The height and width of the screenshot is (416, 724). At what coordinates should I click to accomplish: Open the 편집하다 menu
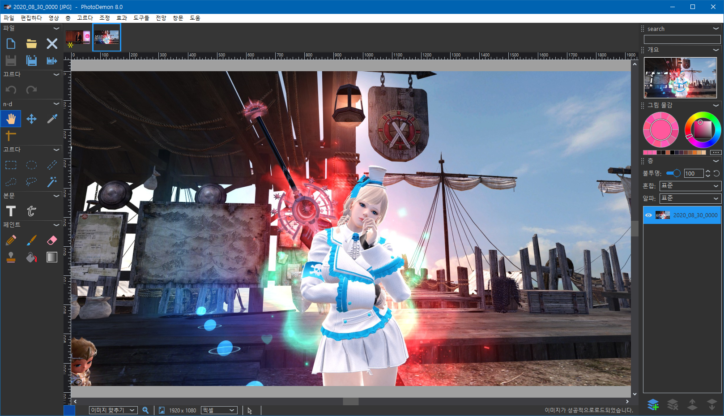(31, 18)
